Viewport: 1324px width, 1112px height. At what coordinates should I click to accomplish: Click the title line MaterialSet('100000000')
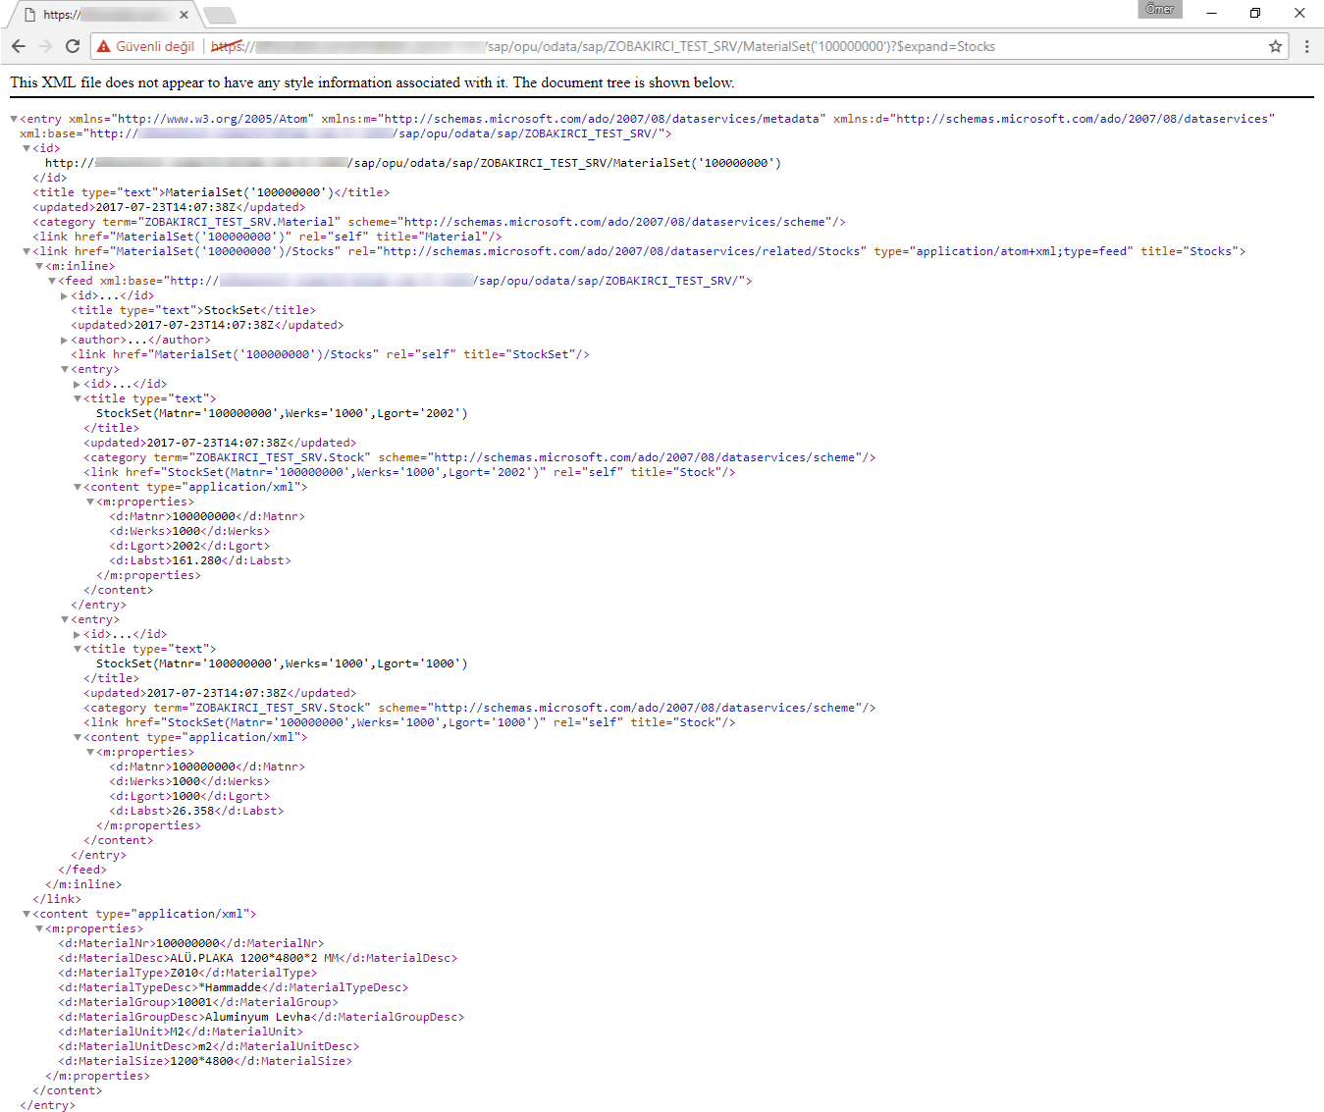pos(211,192)
